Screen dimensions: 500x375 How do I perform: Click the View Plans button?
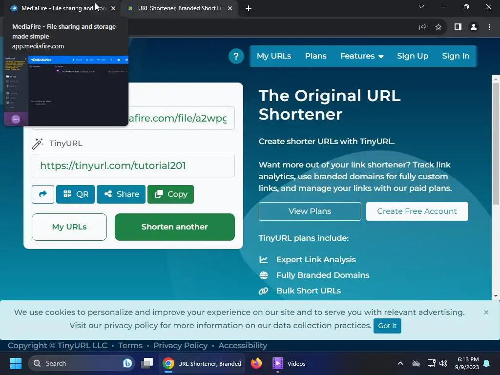click(x=310, y=211)
